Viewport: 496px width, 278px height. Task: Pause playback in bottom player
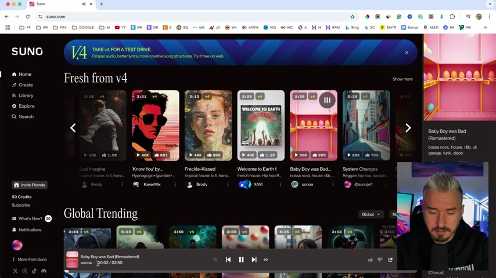[241, 259]
